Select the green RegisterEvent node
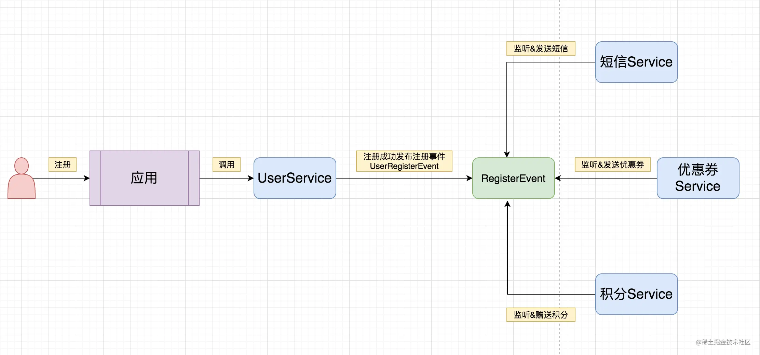The width and height of the screenshot is (760, 355). pos(514,178)
